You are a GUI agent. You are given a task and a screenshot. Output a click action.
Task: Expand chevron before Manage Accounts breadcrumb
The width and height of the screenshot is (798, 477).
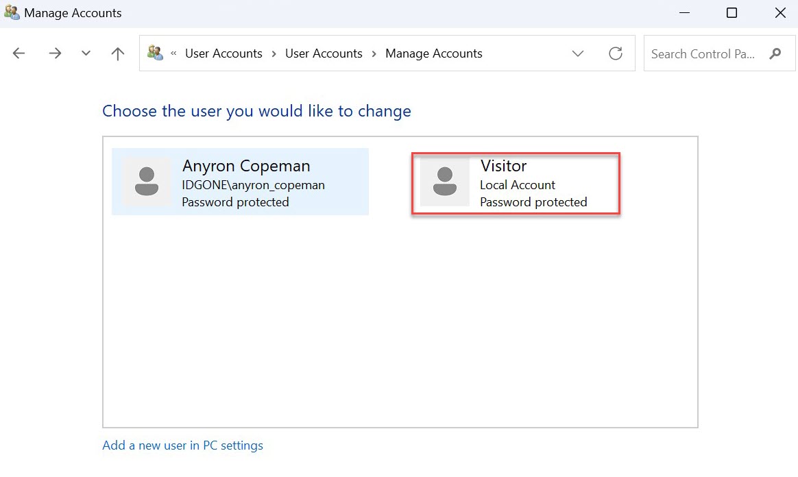click(374, 54)
